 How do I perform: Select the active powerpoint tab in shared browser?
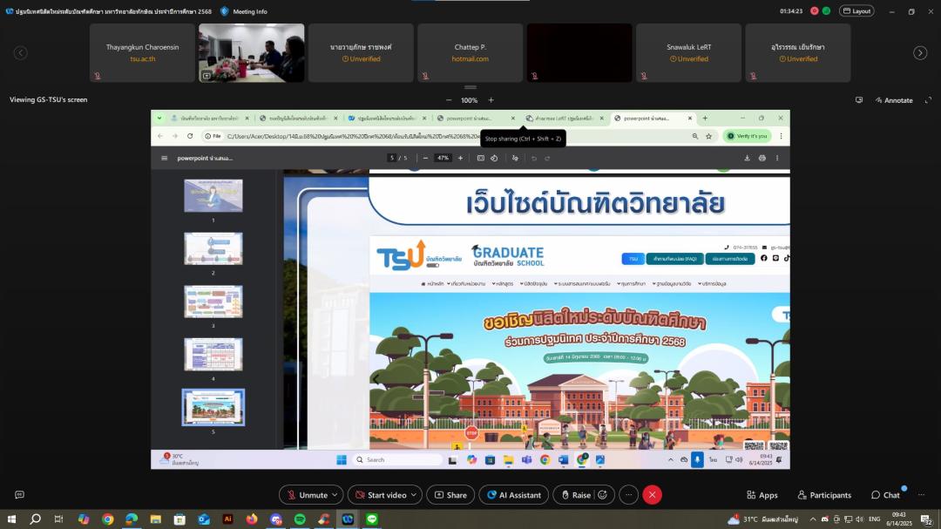(653, 119)
